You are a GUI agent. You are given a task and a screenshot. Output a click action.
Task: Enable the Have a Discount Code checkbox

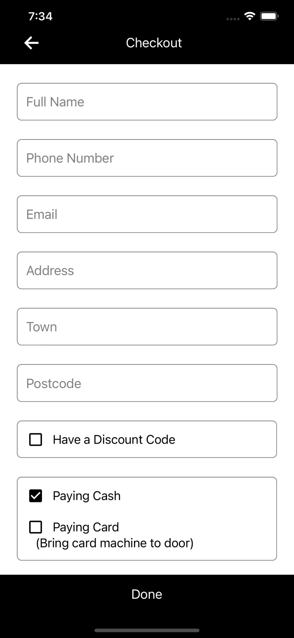[x=35, y=439]
